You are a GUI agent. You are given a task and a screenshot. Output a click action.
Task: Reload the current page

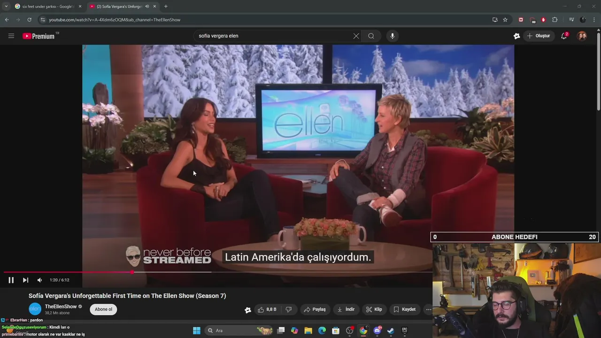click(x=29, y=20)
